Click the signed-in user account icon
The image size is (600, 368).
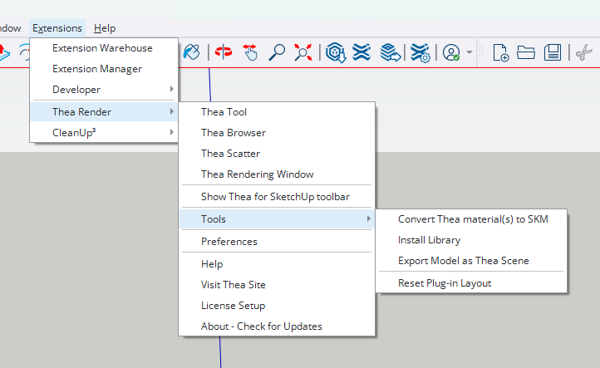(451, 52)
